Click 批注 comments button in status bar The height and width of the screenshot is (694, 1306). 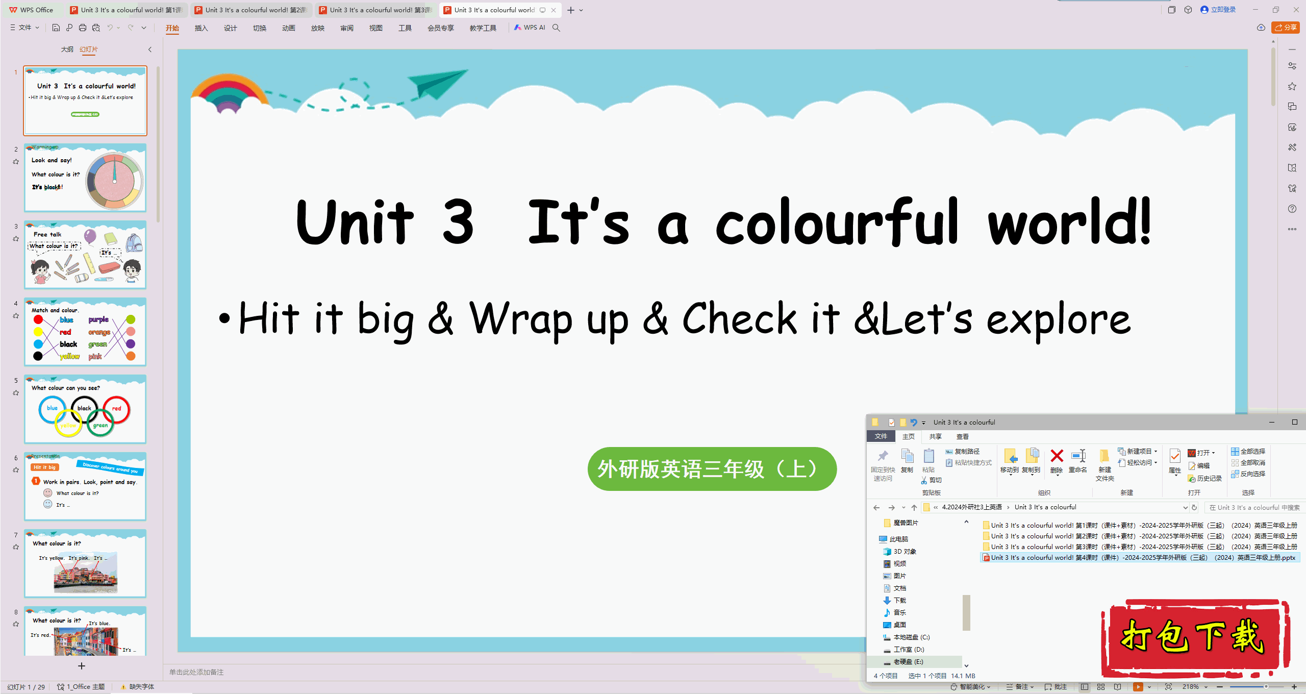coord(1056,687)
